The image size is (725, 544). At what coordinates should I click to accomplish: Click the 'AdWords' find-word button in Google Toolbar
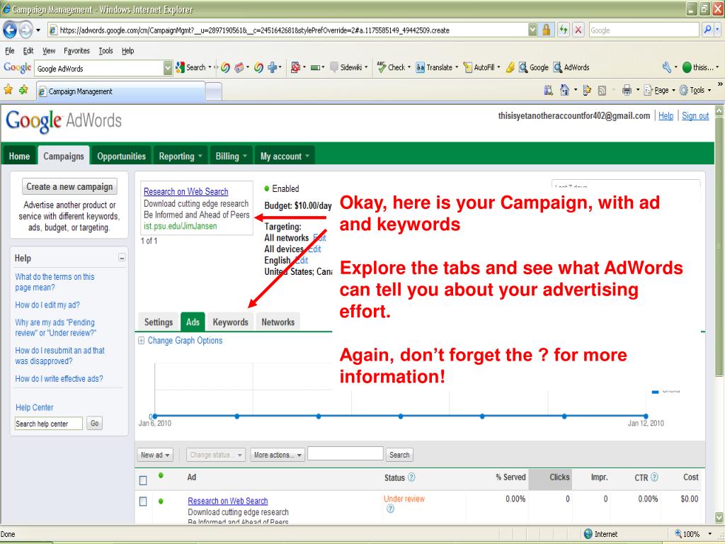click(571, 67)
